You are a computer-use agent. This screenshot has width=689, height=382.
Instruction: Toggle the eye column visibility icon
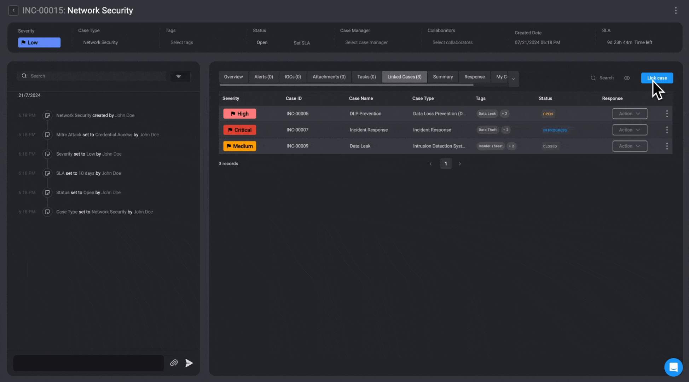[x=627, y=78]
